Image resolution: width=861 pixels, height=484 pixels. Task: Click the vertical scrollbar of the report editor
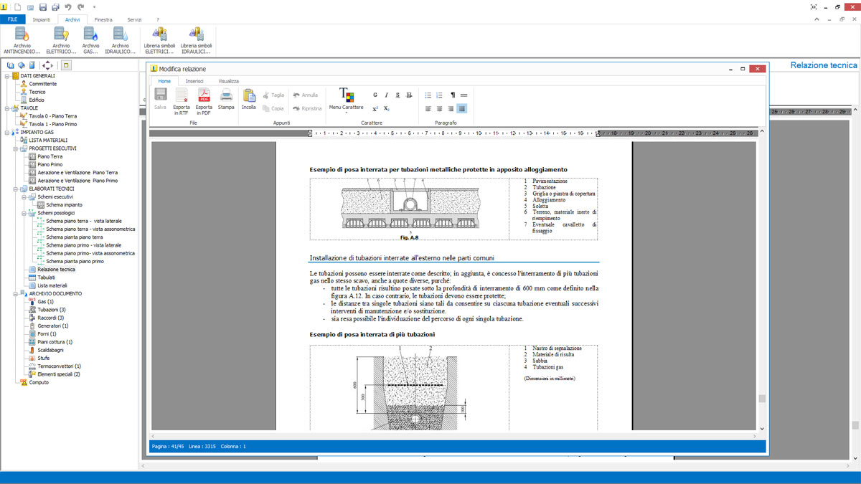[x=762, y=280]
